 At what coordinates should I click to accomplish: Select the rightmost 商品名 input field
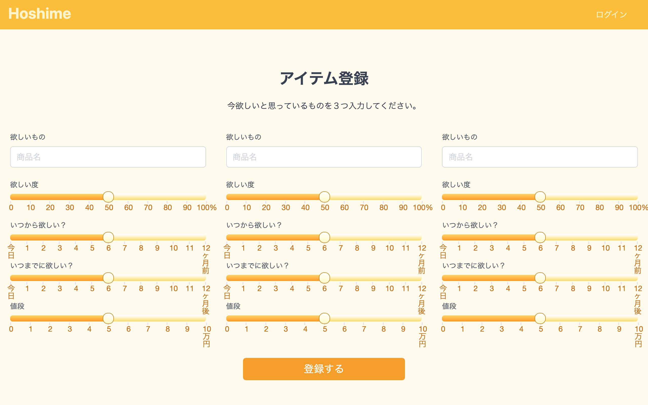pos(540,157)
